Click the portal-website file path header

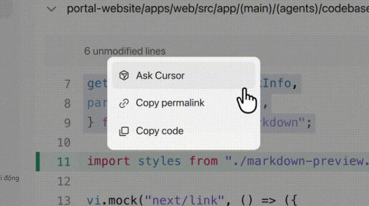click(217, 9)
